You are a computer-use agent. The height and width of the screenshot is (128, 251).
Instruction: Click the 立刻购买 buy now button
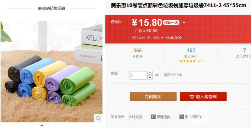[153, 97]
